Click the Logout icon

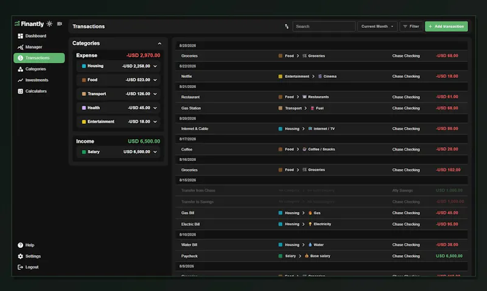click(x=21, y=267)
